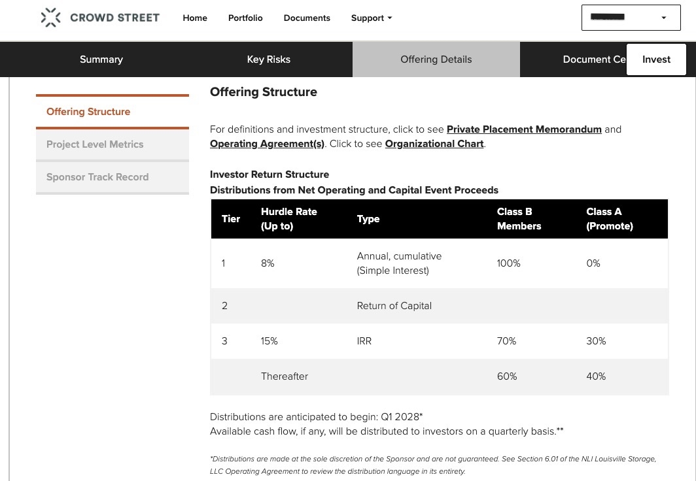Open the Portfolio page
Image resolution: width=696 pixels, height=481 pixels.
245,18
